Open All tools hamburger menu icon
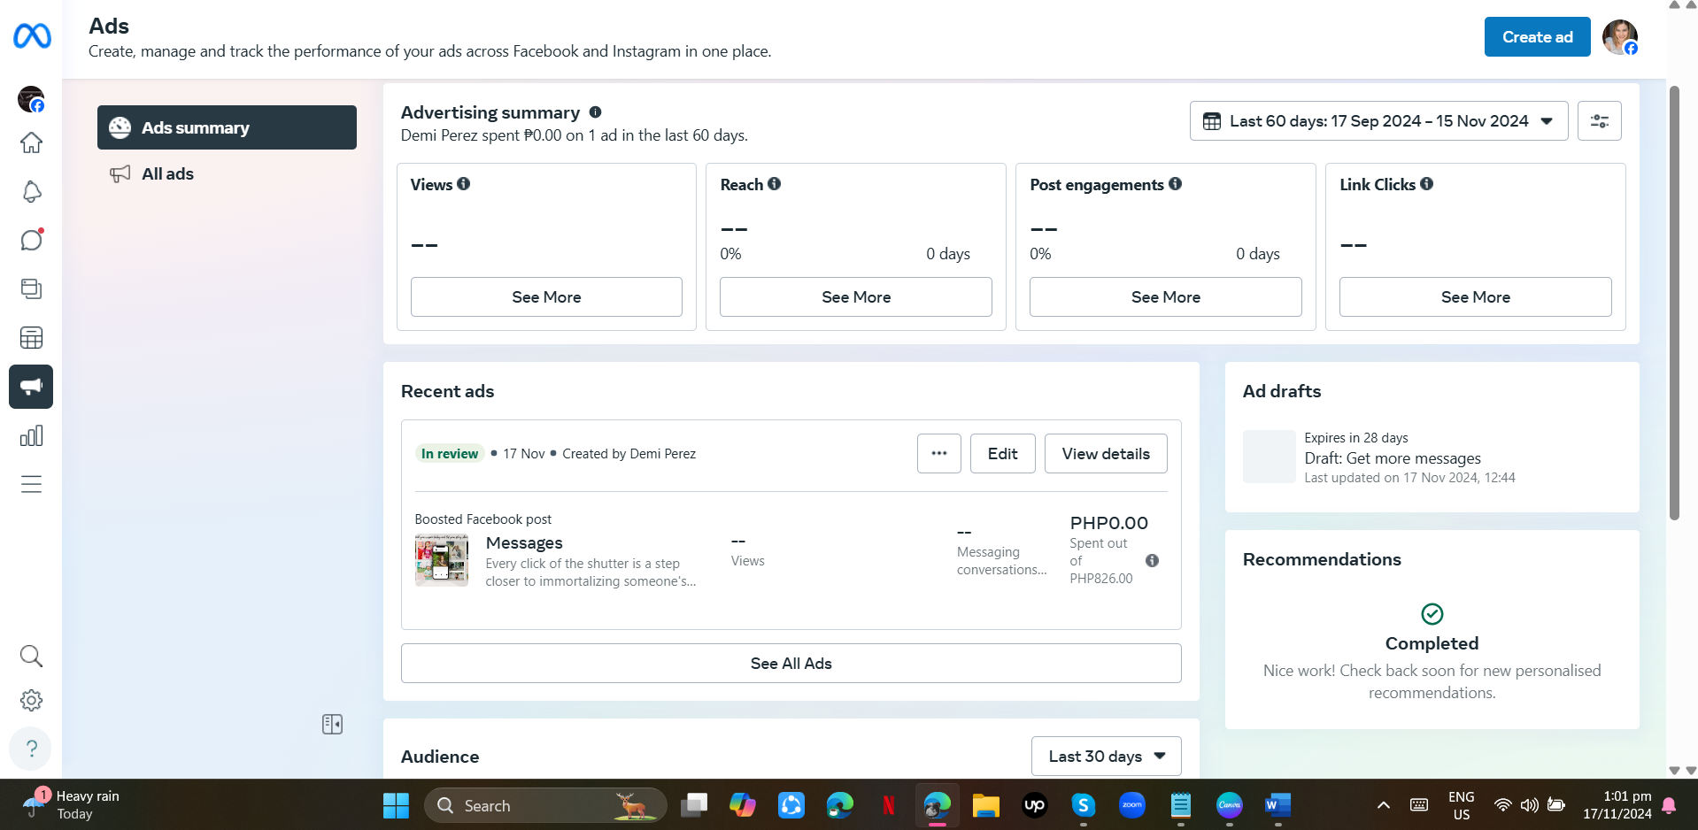Screen dimensions: 1698x830 click(x=31, y=484)
